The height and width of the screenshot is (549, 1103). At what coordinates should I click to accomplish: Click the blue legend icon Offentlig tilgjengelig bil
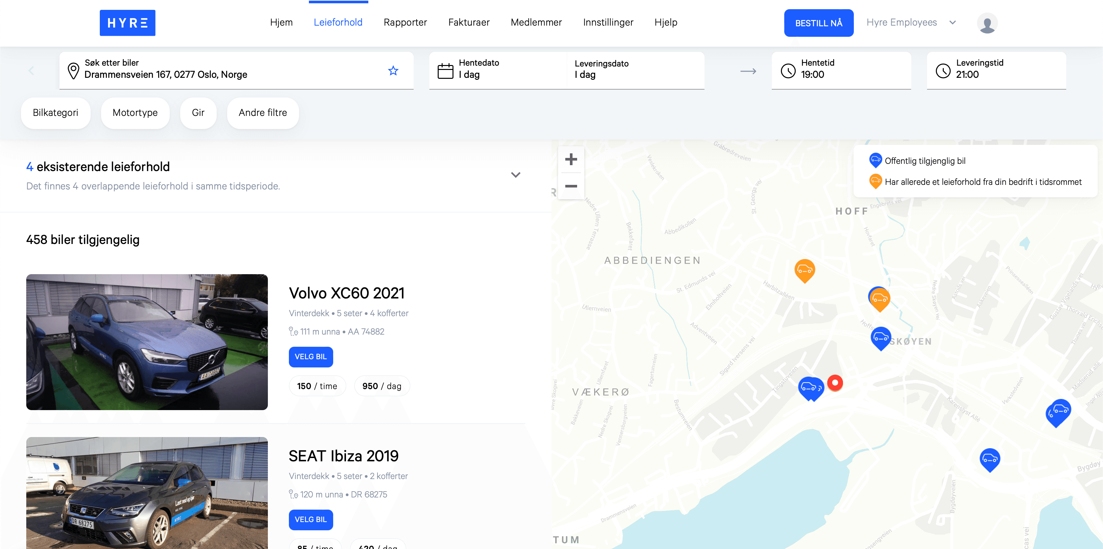875,161
